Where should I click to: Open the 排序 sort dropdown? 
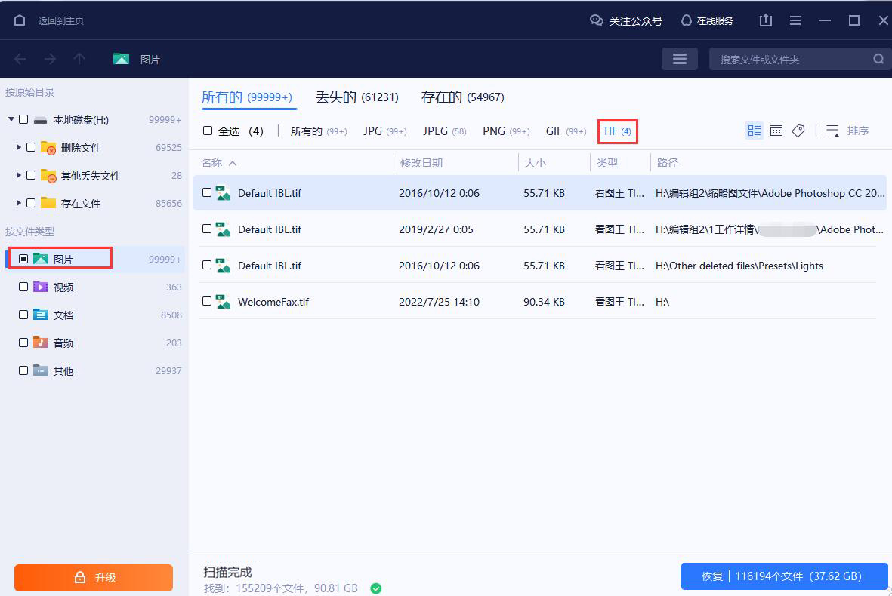[x=850, y=131]
